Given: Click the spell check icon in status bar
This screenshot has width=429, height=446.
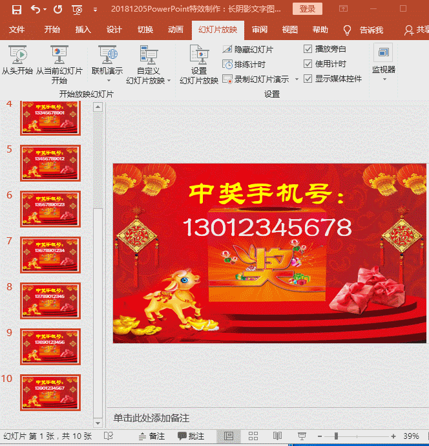Looking at the screenshot, I should [x=109, y=436].
